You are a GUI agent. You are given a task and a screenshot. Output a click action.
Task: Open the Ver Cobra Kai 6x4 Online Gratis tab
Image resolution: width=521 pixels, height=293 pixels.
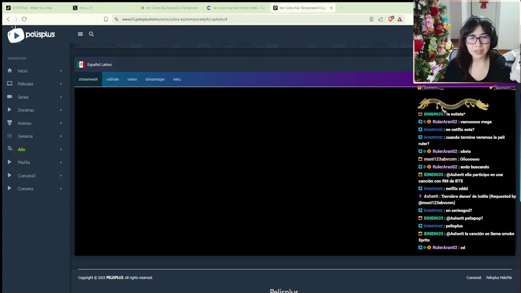[x=236, y=8]
